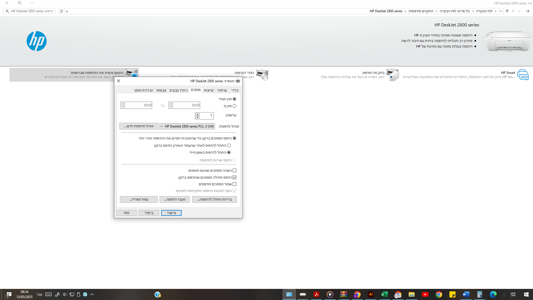Expand the address bar history dropdown
The image size is (533, 300).
coord(67,11)
